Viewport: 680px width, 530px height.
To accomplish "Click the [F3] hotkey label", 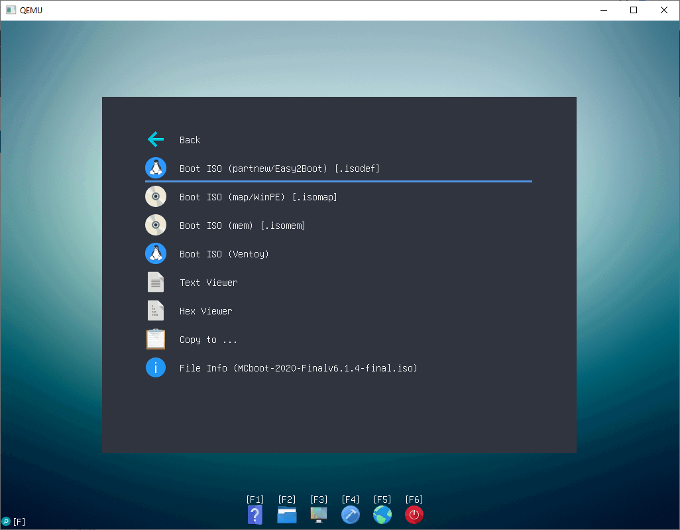I will [x=319, y=499].
